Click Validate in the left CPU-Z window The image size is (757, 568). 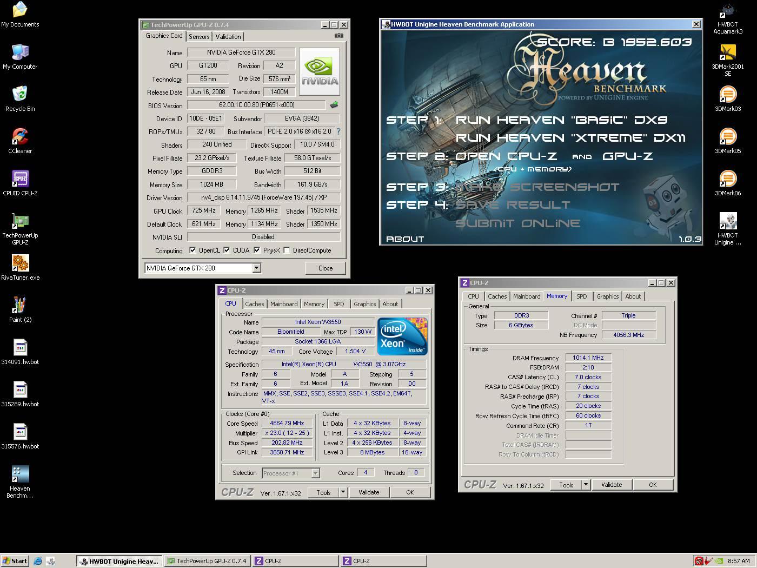click(369, 492)
